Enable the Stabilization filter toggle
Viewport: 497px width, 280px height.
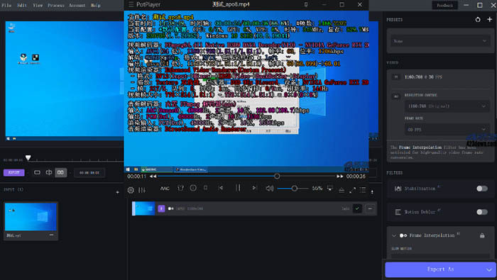(x=482, y=189)
